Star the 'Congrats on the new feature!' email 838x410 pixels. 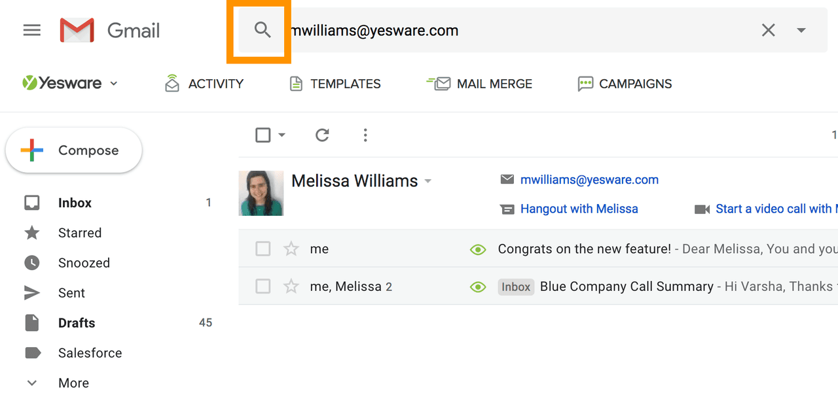[291, 249]
